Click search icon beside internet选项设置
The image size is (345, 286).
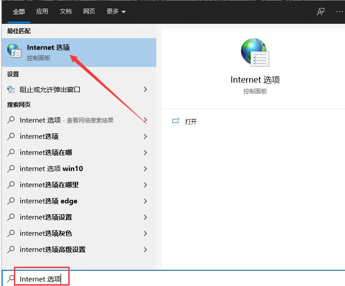pos(11,217)
